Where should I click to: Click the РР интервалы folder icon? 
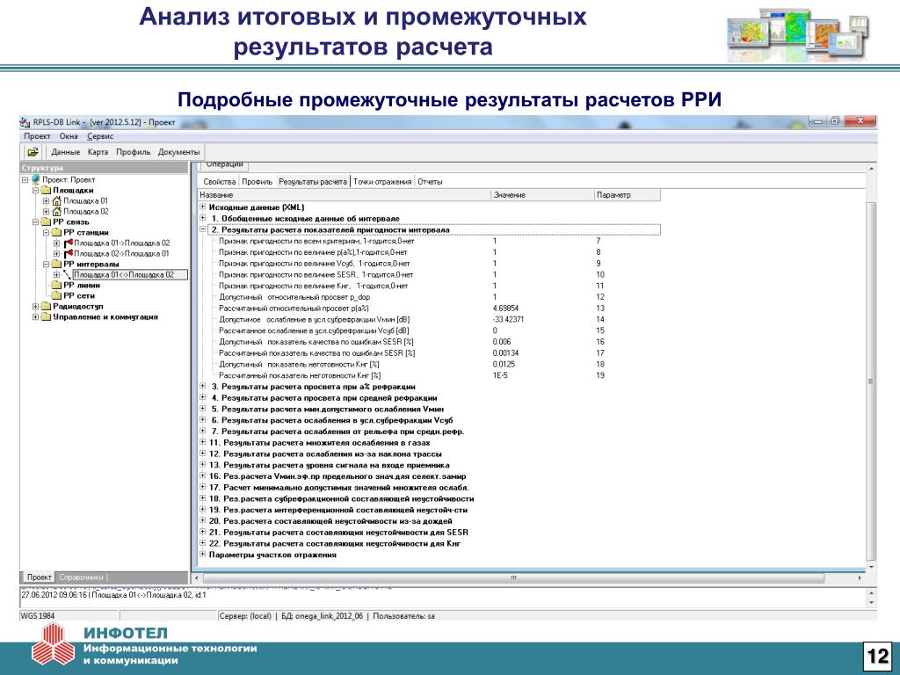coord(55,264)
